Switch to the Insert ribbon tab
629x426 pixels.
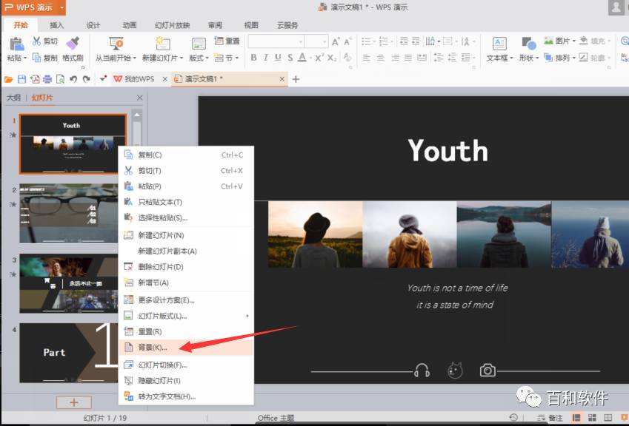click(56, 25)
